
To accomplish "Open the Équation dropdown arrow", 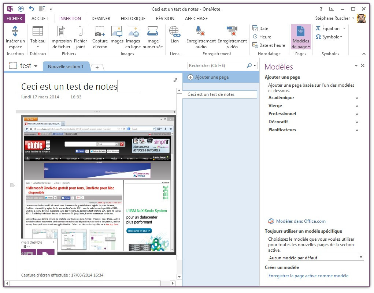I will 344,28.
